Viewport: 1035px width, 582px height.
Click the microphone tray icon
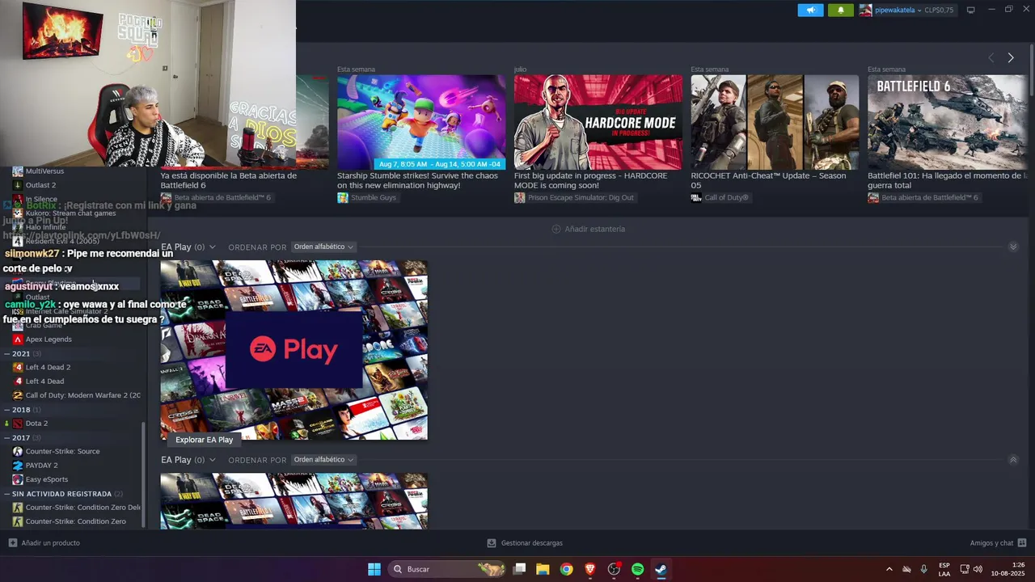[x=923, y=569]
